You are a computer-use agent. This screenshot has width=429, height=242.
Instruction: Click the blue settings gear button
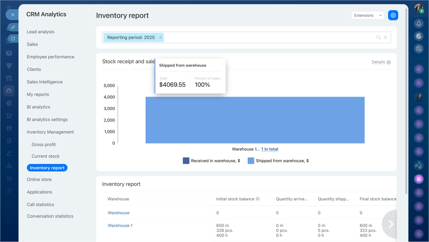(x=393, y=15)
